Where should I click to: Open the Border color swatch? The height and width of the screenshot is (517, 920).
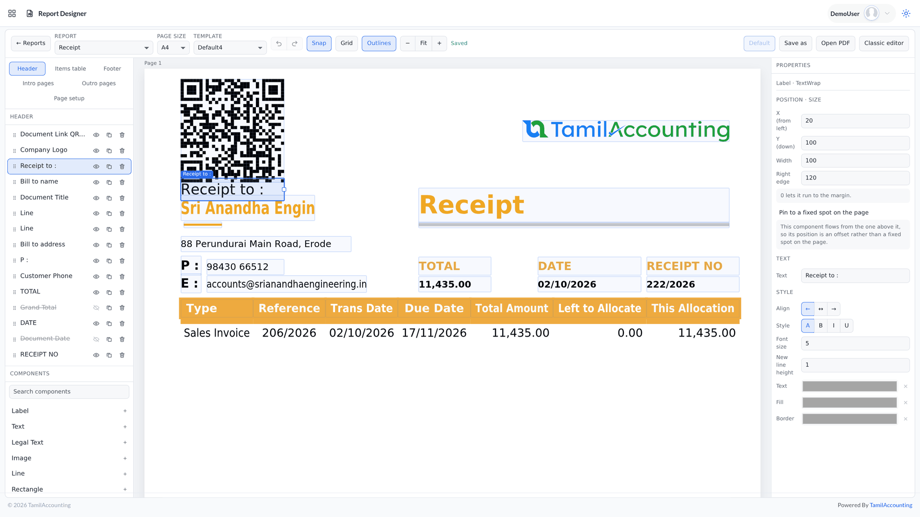(850, 419)
